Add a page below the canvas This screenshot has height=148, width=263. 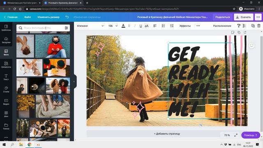pyautogui.click(x=167, y=134)
